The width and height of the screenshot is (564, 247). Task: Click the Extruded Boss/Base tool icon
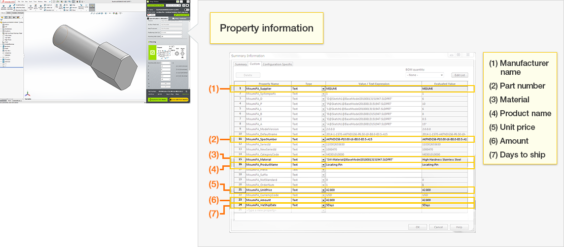pos(3,7)
